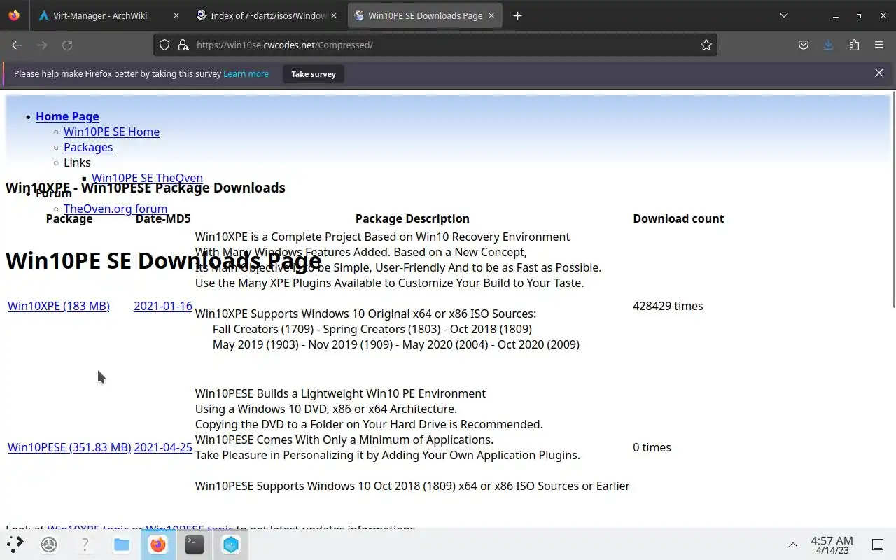Go back to the previous page
The width and height of the screenshot is (896, 560).
(x=17, y=45)
